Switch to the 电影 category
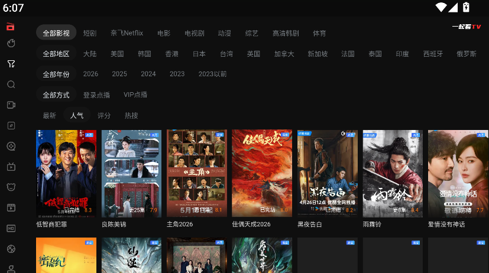The height and width of the screenshot is (273, 489). pos(164,33)
